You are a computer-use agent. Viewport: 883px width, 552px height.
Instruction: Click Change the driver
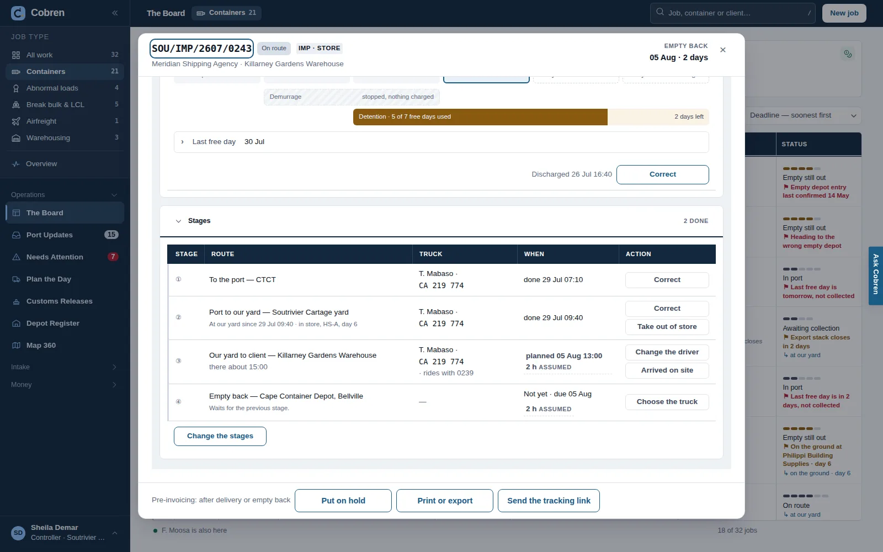click(x=667, y=352)
